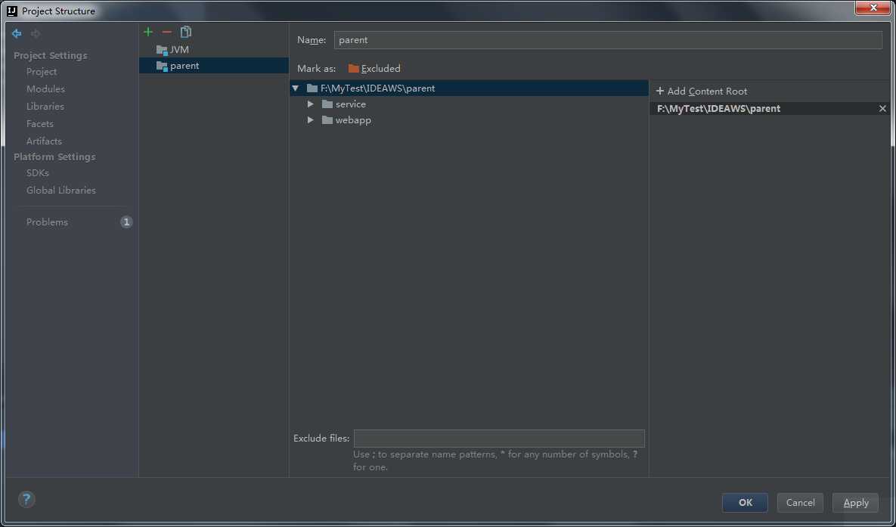Open the Modules settings section
This screenshot has height=527, width=896.
[x=45, y=88]
